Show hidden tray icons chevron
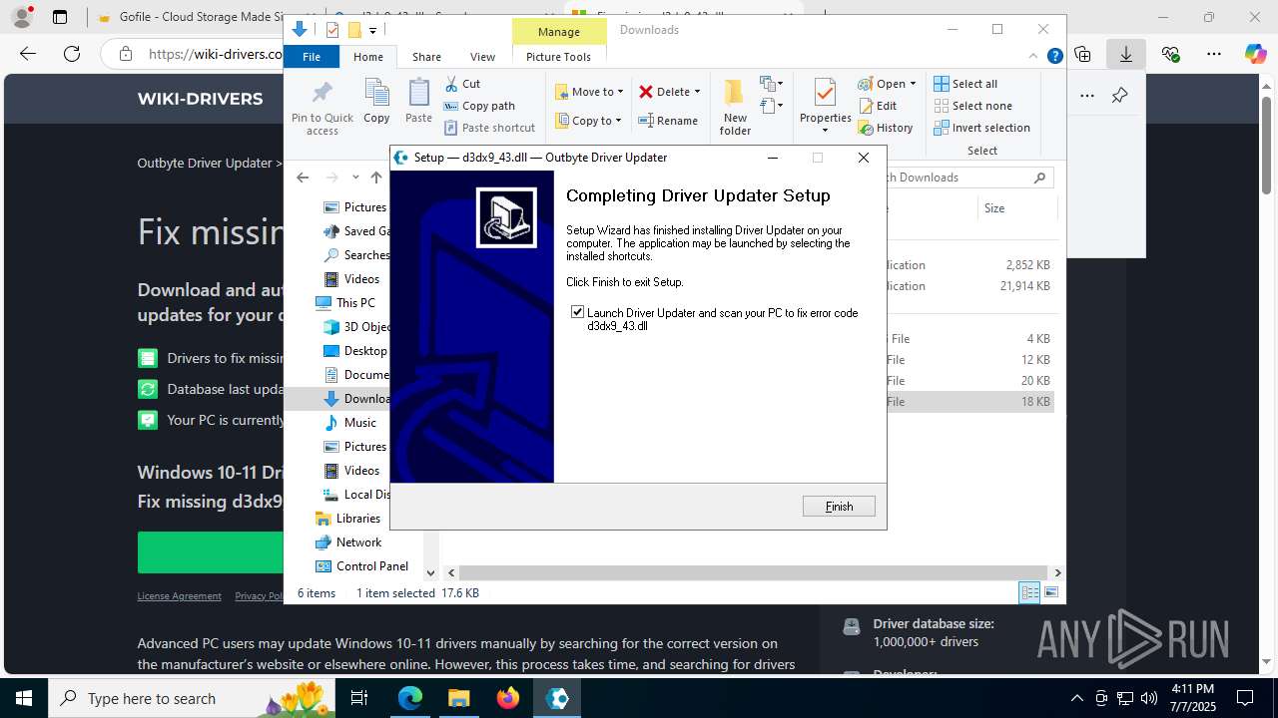 (x=1076, y=698)
